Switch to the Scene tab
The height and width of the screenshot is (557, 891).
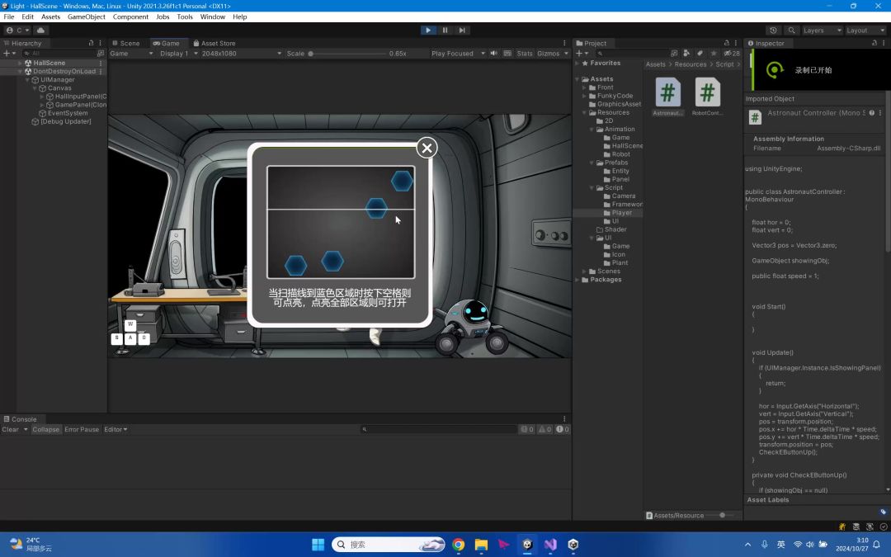(125, 43)
